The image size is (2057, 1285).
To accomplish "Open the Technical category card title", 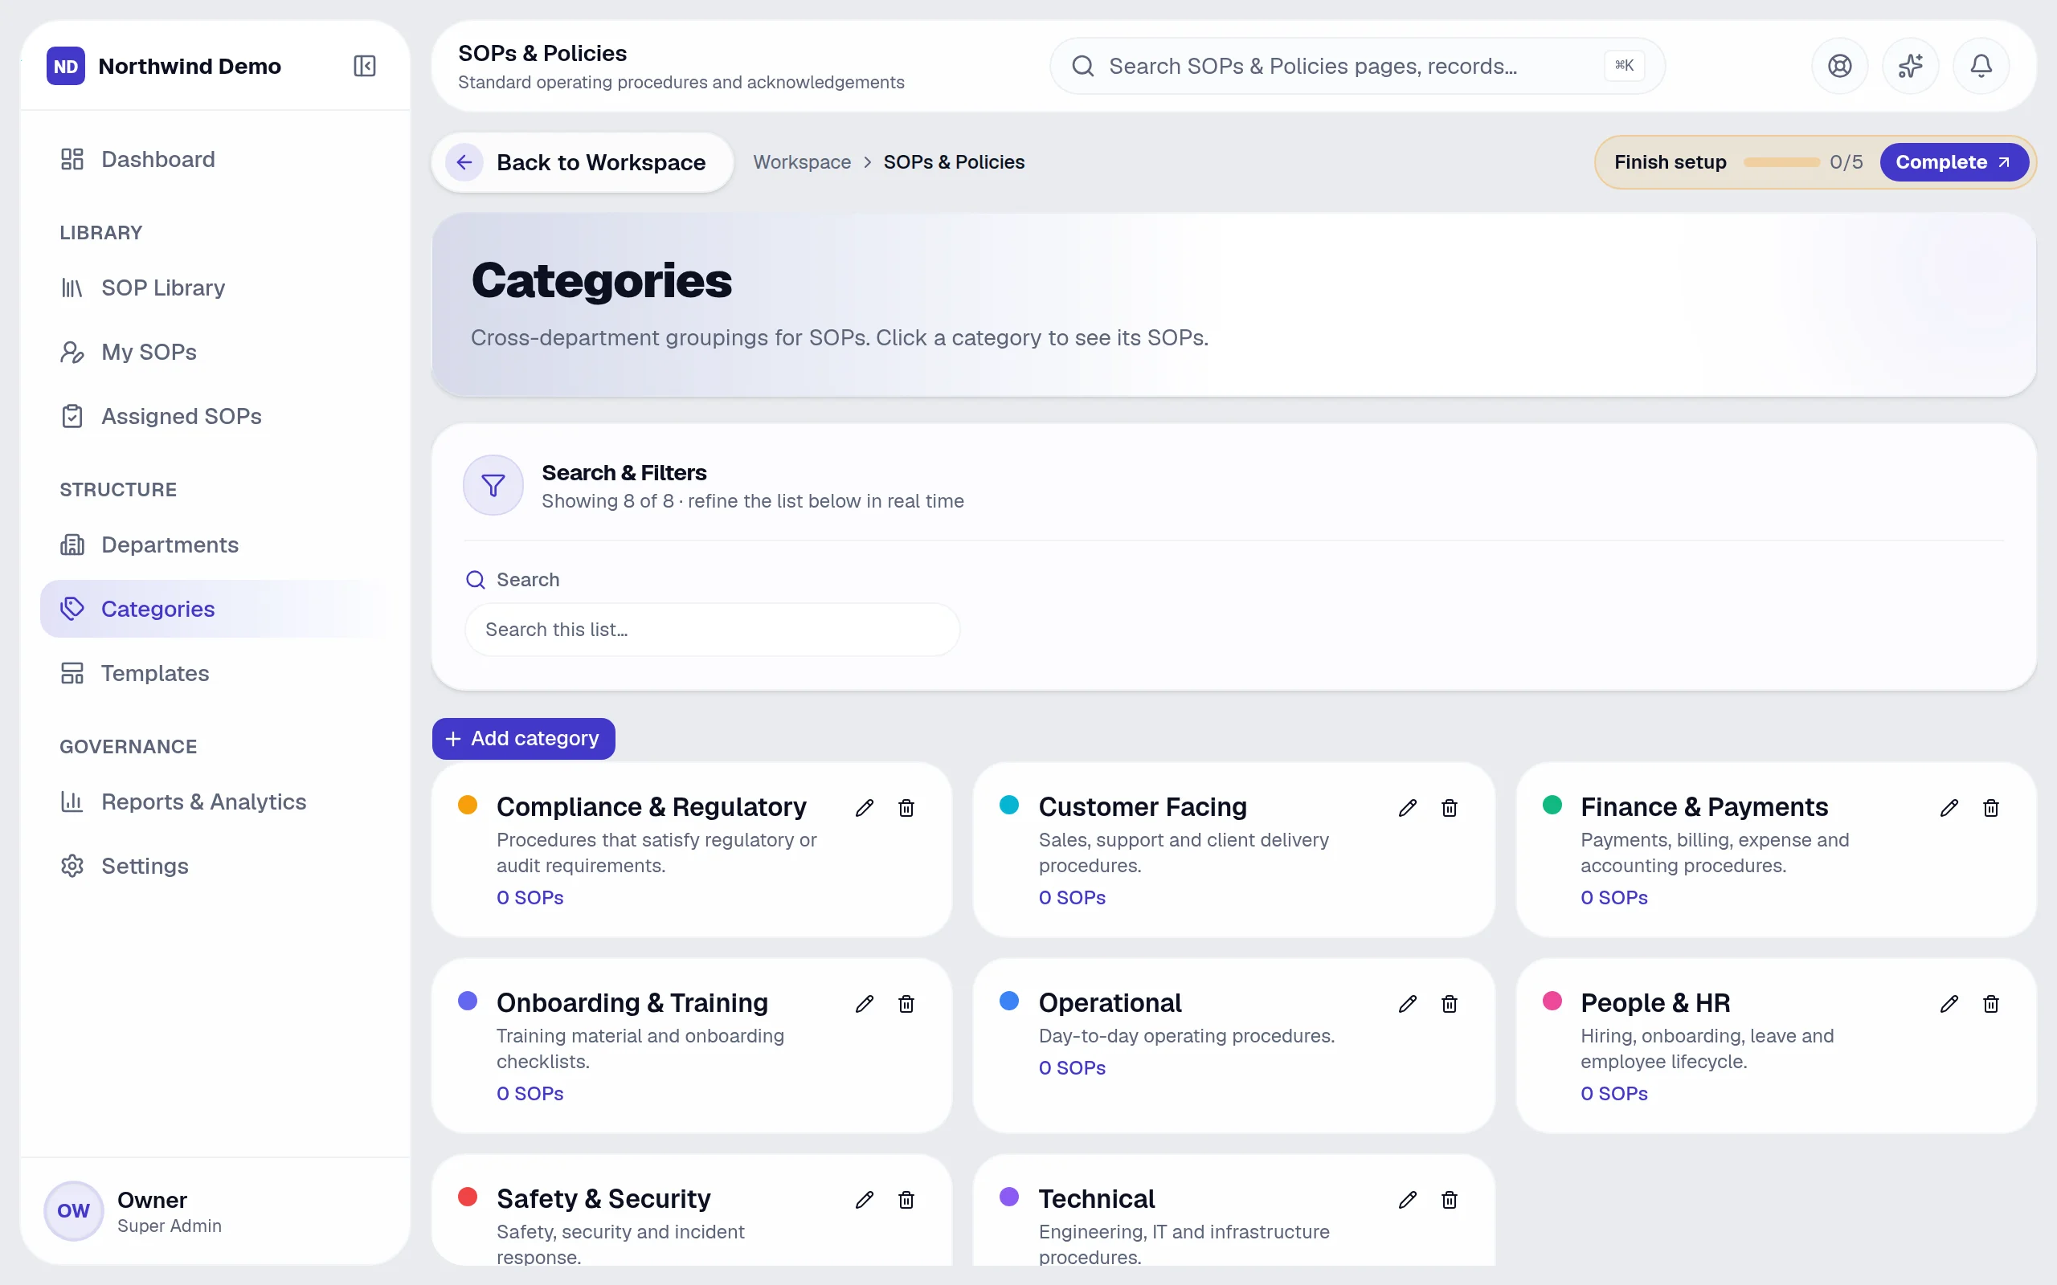I will pos(1097,1198).
